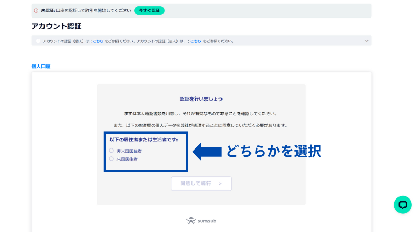Open the first こちら link for individual verification
This screenshot has width=414, height=232.
(x=98, y=41)
